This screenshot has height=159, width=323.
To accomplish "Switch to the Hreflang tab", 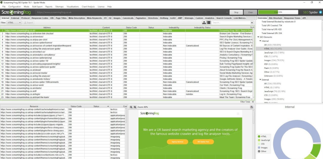I will click(x=164, y=18).
